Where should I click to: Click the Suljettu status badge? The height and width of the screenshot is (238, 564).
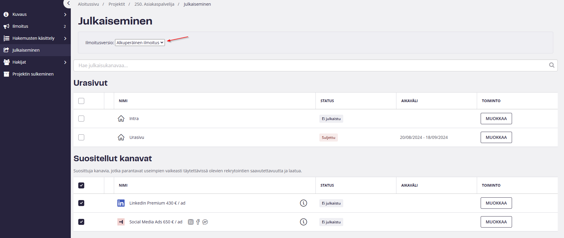[328, 138]
